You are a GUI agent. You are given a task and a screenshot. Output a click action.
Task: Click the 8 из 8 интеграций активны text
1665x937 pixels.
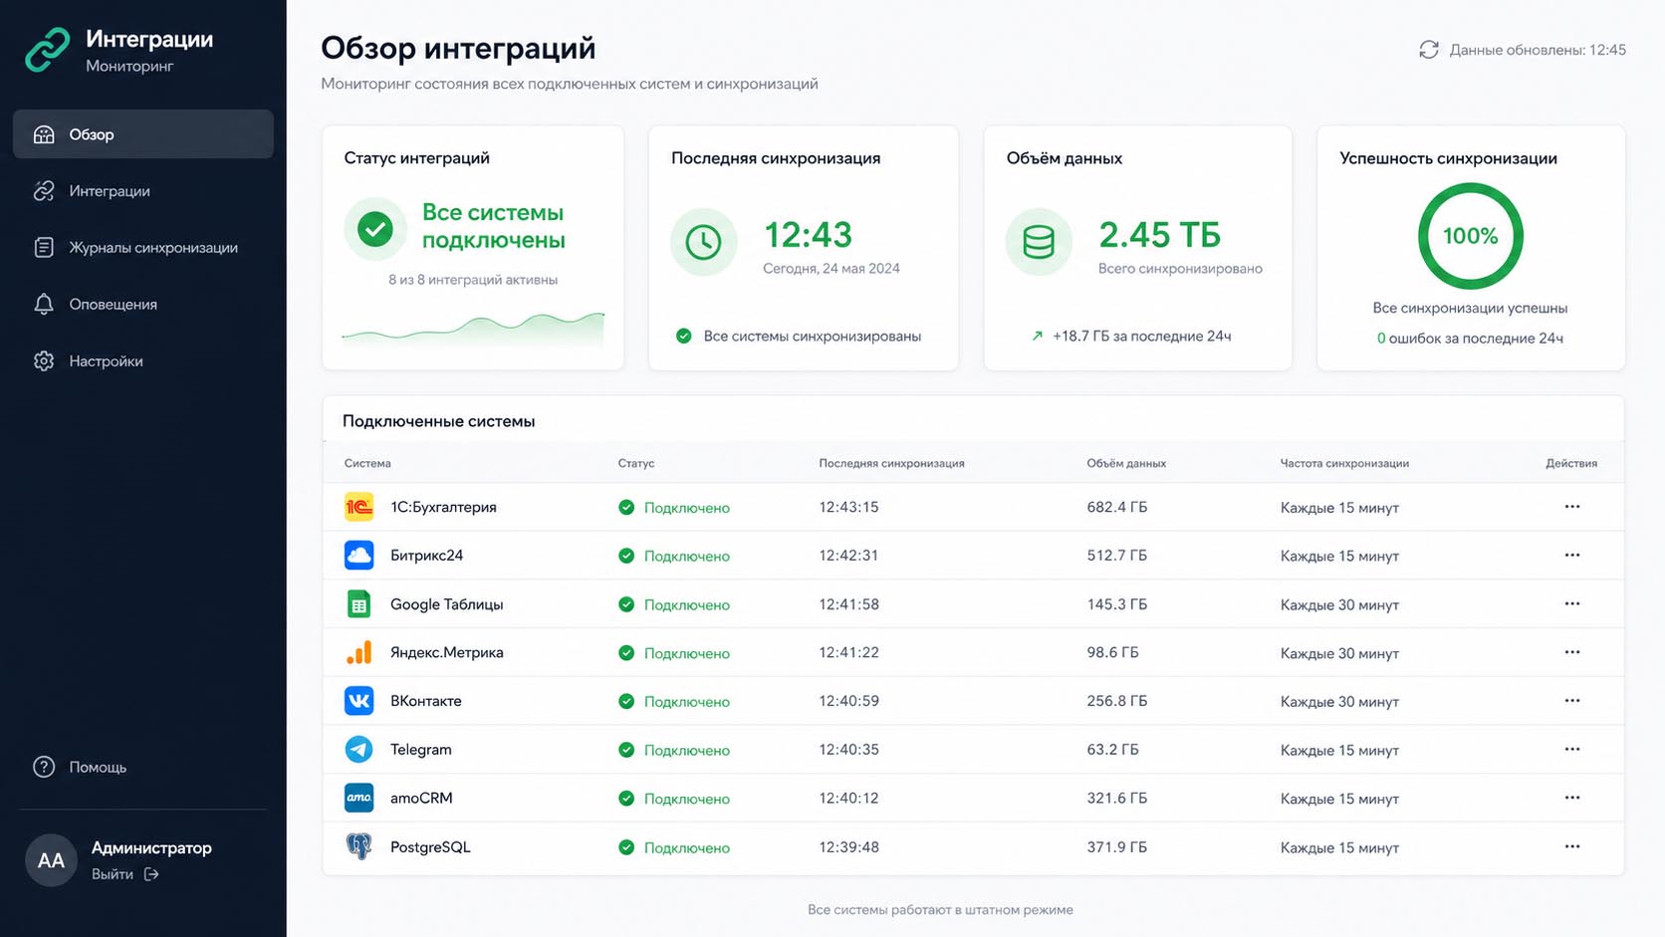point(473,280)
